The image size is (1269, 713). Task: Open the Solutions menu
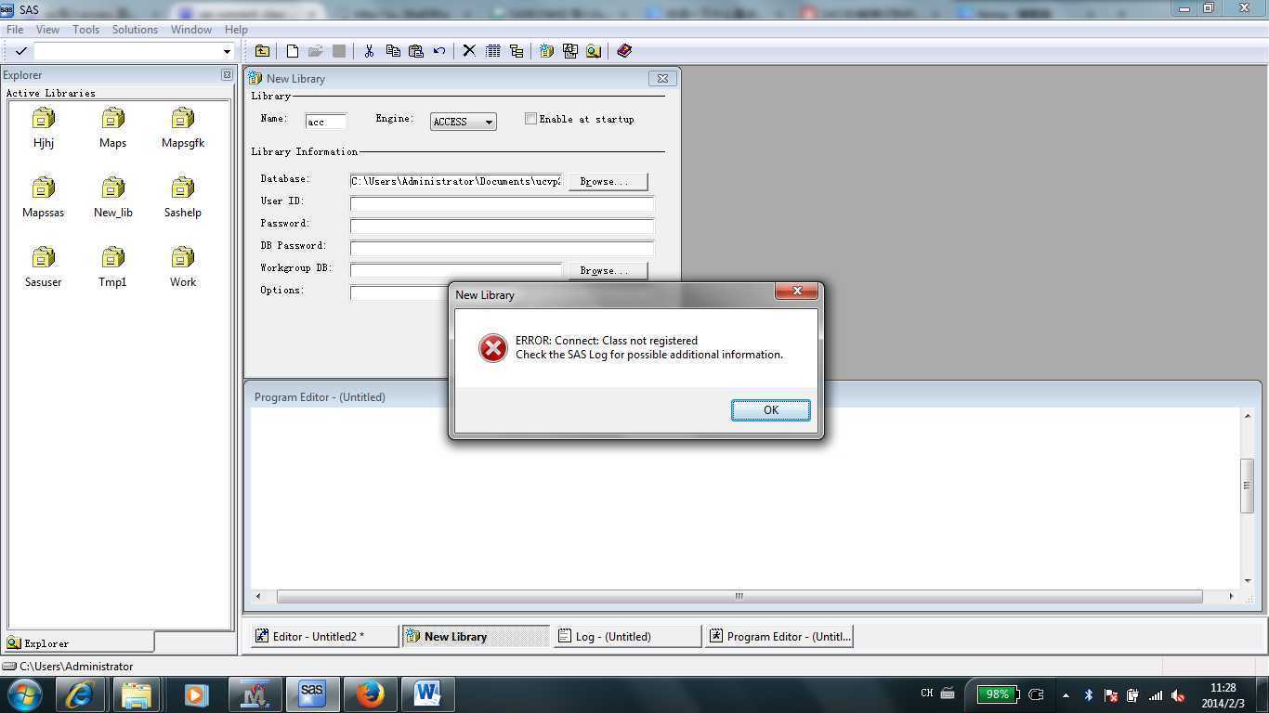tap(135, 29)
